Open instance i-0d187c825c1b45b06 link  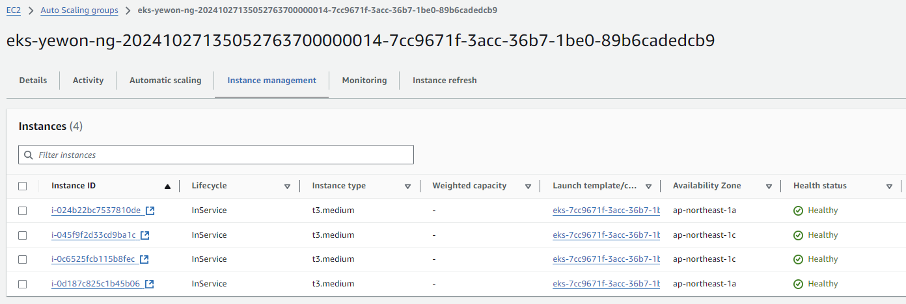[96, 284]
